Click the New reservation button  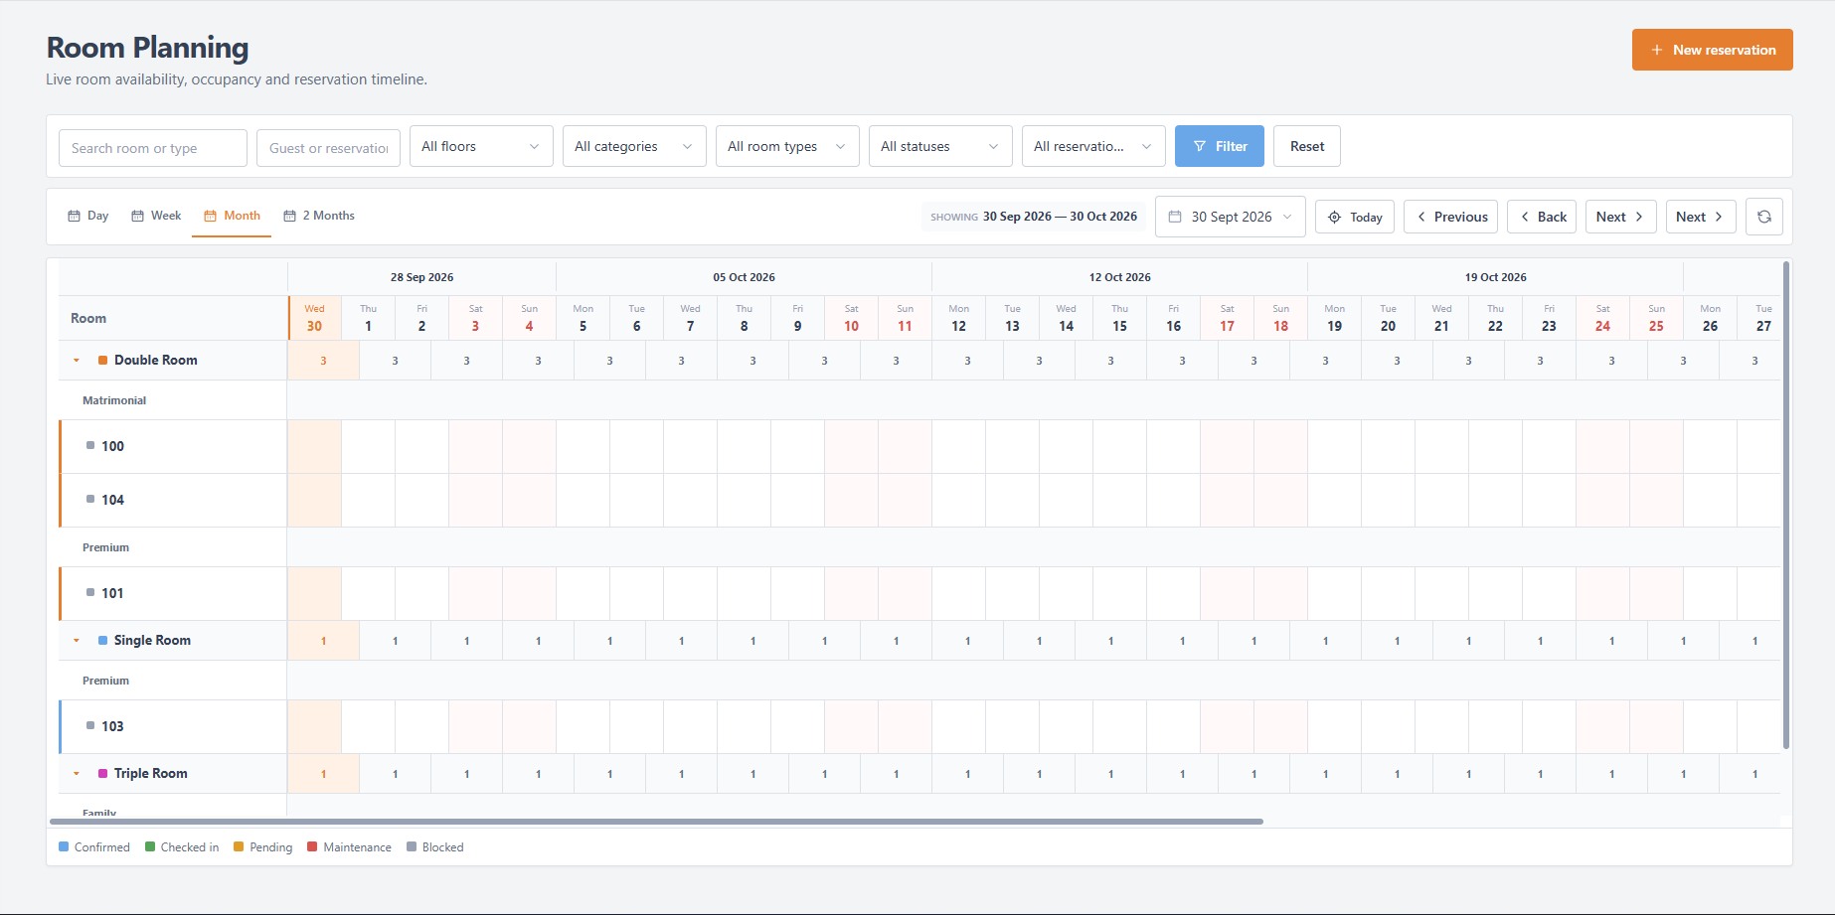point(1712,50)
